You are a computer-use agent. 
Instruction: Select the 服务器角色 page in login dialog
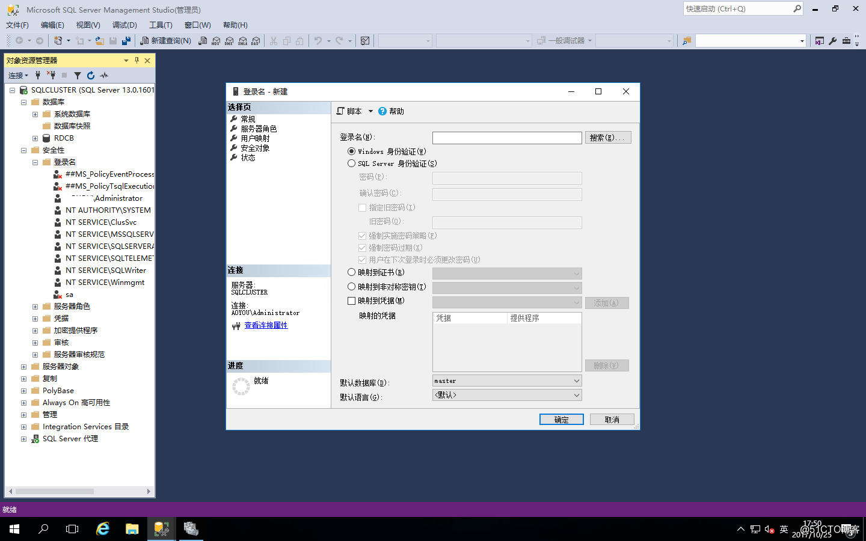coord(259,129)
